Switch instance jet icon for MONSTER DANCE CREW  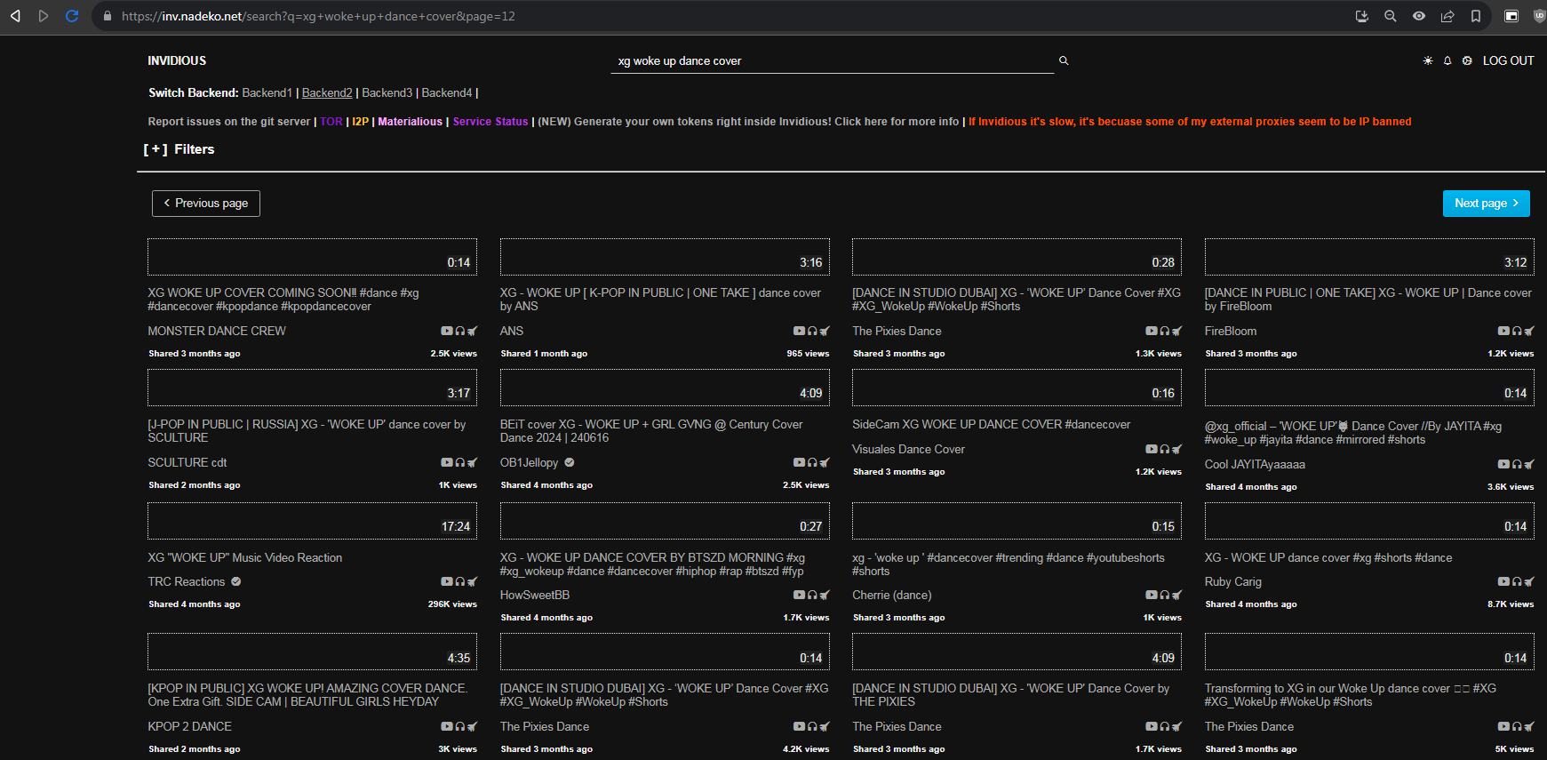(472, 331)
